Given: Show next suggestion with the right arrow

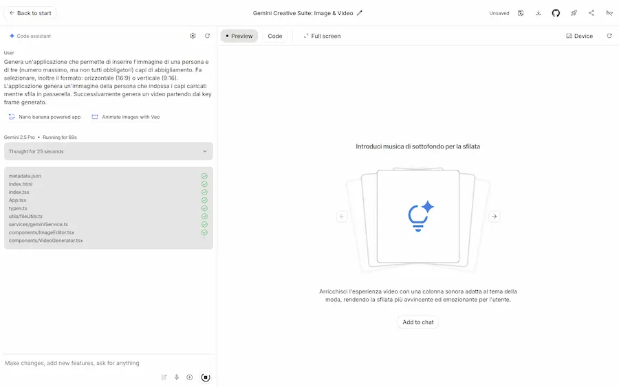Looking at the screenshot, I should tap(494, 217).
